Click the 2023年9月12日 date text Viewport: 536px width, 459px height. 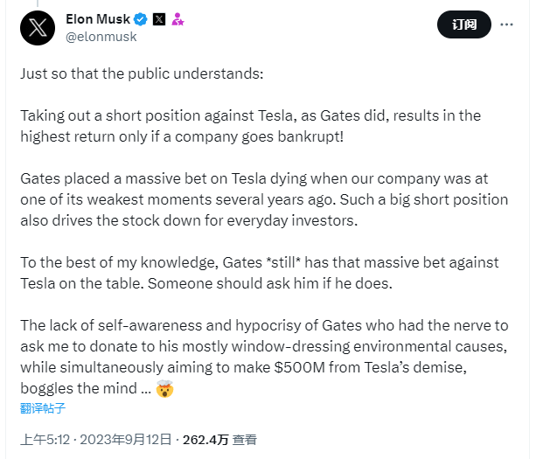125,440
